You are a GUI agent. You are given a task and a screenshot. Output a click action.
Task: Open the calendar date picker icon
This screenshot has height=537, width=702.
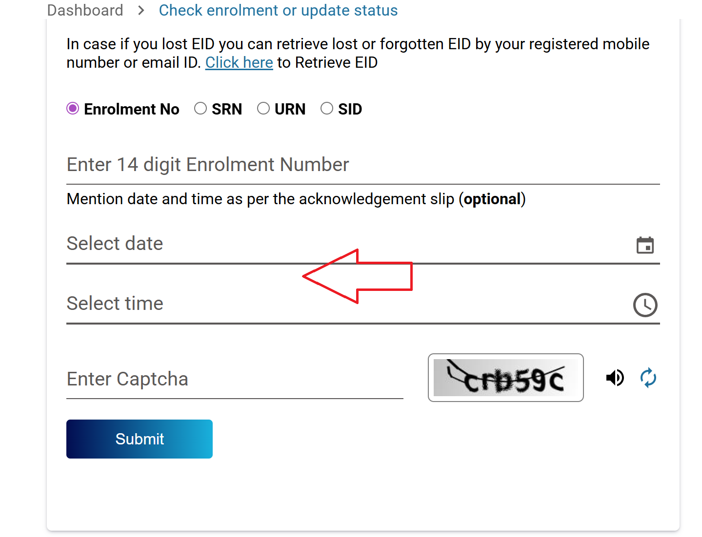[x=645, y=245]
